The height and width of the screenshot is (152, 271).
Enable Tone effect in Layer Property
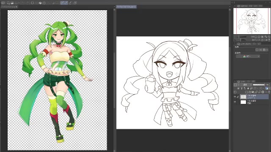(x=260, y=50)
